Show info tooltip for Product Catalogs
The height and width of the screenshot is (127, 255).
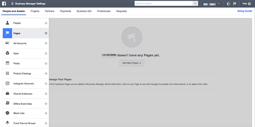46,74
